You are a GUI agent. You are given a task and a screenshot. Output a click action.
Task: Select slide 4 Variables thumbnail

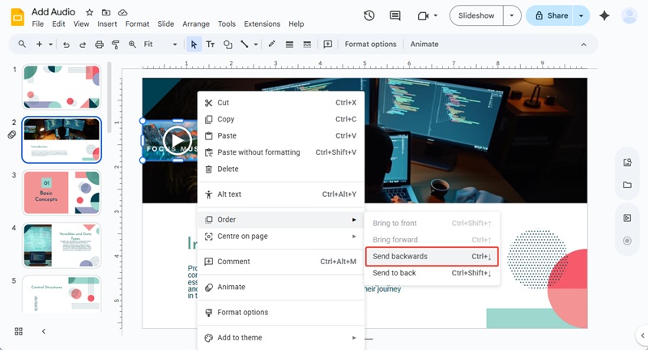pyautogui.click(x=62, y=245)
